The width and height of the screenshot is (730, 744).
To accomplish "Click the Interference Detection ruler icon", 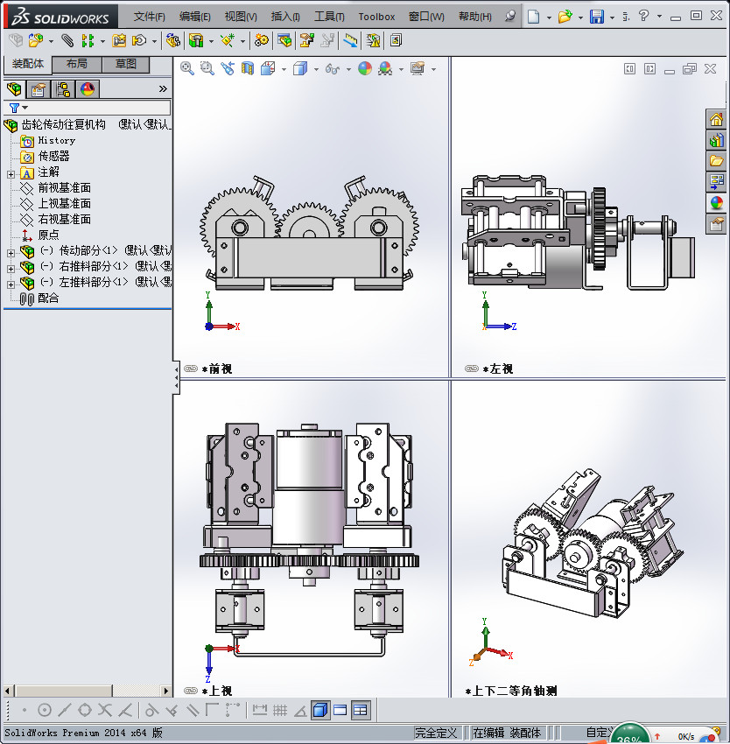I will click(x=350, y=41).
